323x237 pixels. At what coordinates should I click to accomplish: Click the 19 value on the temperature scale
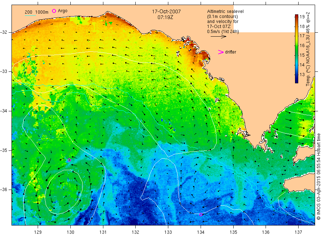click(302, 17)
